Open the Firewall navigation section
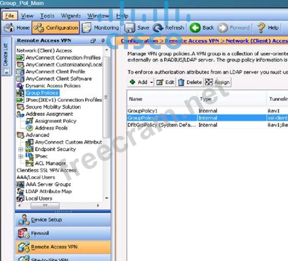 point(40,233)
